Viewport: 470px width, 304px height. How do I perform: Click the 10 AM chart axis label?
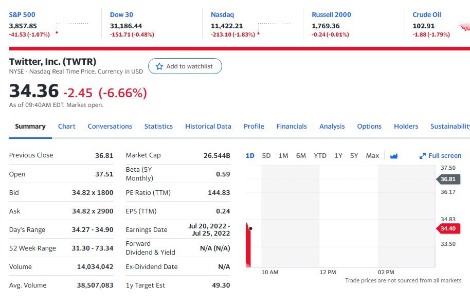click(270, 272)
